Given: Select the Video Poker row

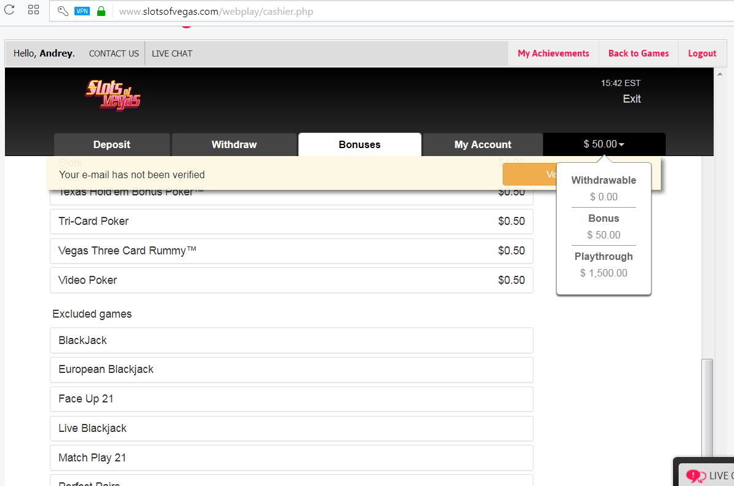Looking at the screenshot, I should click(x=291, y=280).
